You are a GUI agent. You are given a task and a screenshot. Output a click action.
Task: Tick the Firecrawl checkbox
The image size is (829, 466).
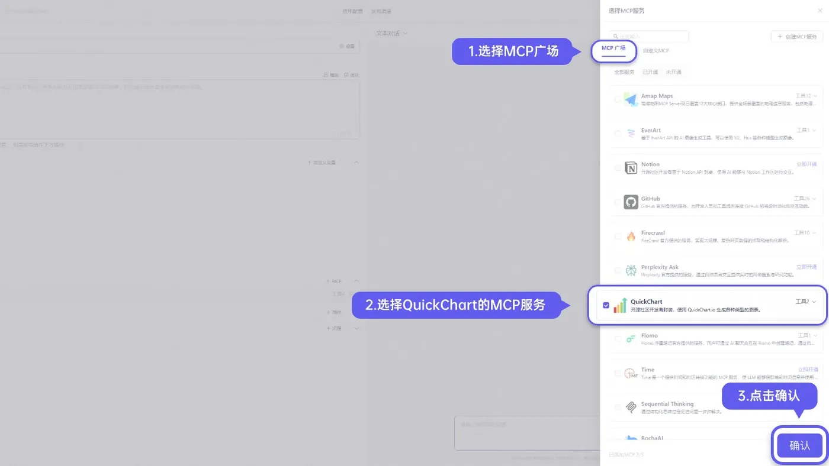point(618,237)
